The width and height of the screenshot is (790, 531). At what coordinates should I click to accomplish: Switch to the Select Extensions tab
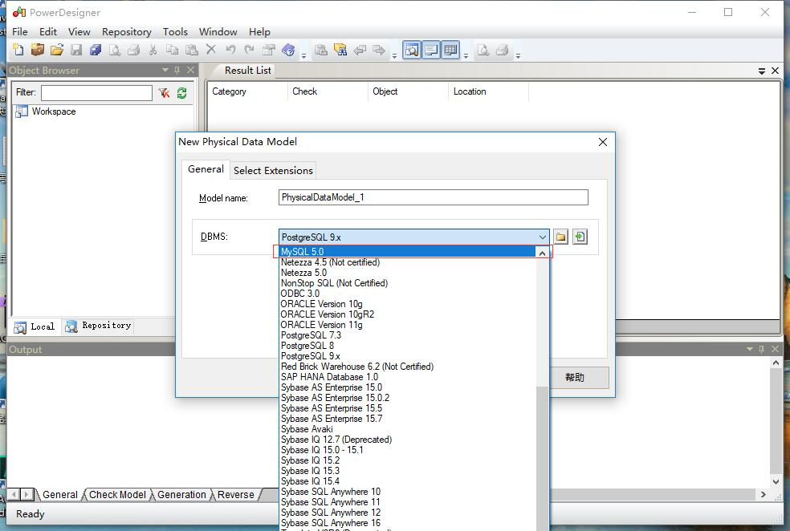click(x=273, y=171)
